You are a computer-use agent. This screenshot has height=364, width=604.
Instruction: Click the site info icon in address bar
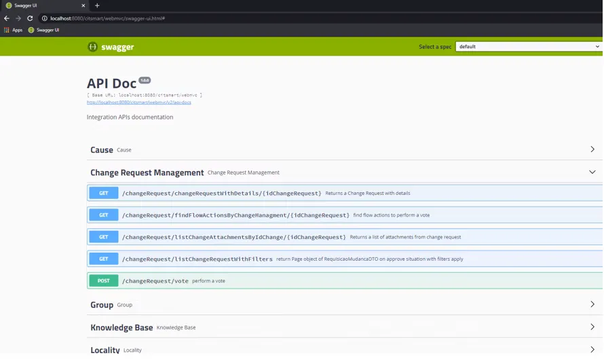(44, 18)
